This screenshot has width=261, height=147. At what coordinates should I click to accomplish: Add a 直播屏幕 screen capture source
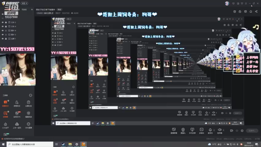[174, 131]
